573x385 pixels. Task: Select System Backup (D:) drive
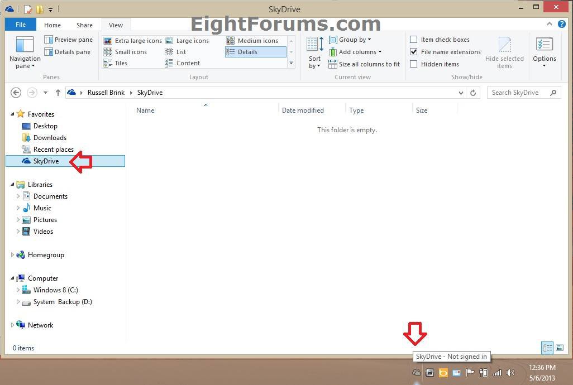[x=63, y=302]
